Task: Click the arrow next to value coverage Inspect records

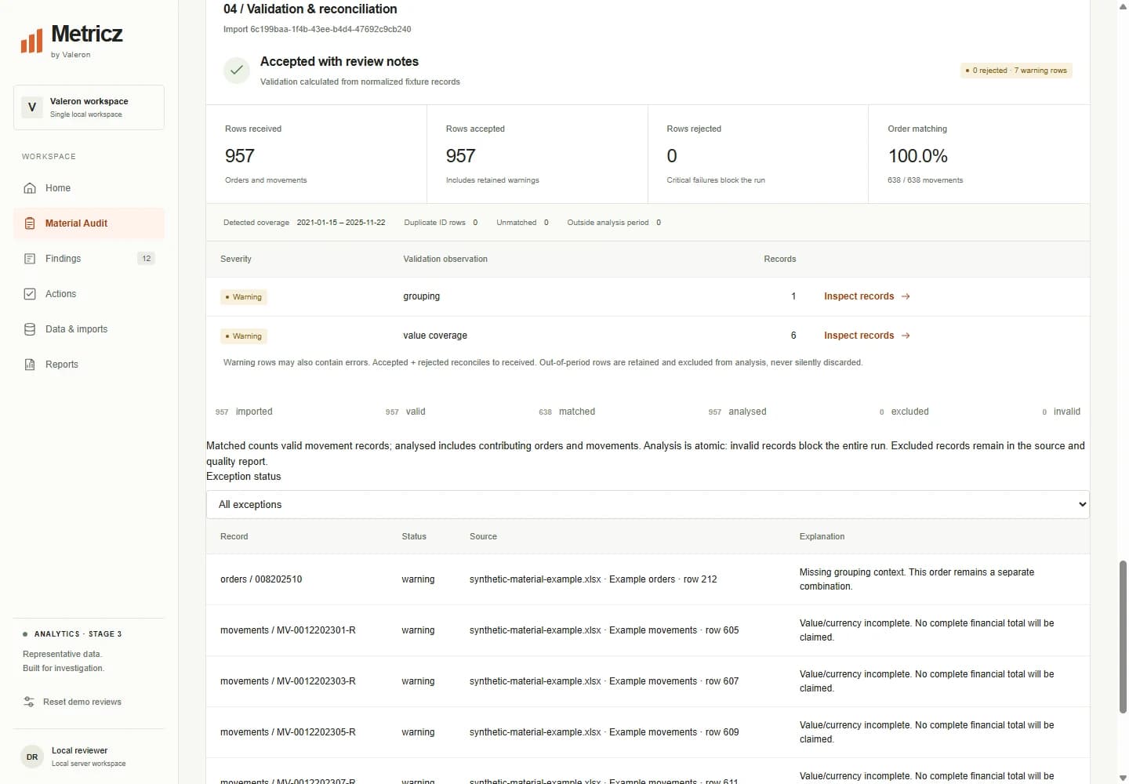Action: pos(906,336)
